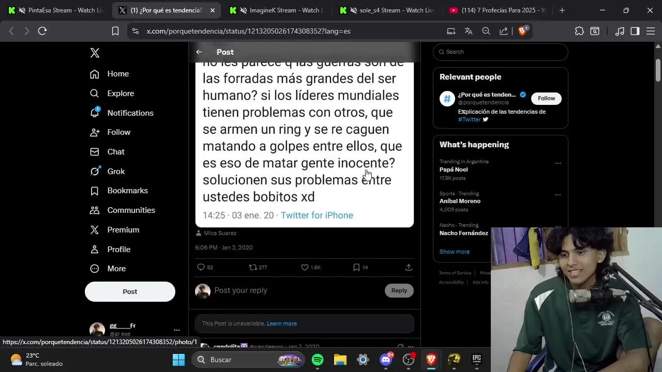Open Grok from the sidebar
Image resolution: width=662 pixels, height=372 pixels.
[107, 172]
